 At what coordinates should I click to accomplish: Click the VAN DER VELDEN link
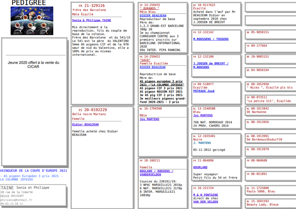[x=205, y=202]
